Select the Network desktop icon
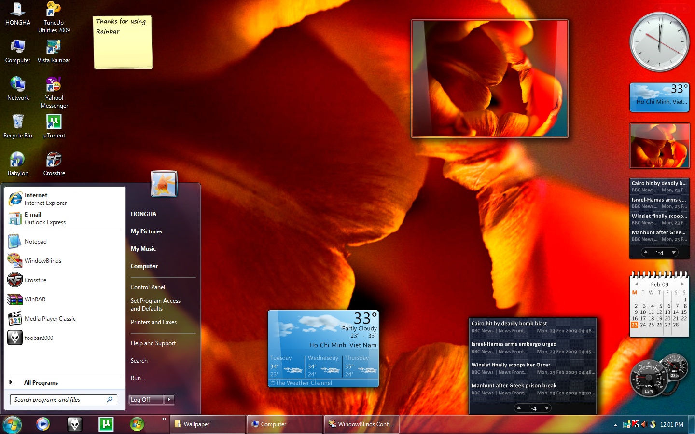Viewport: 695px width, 434px height. pos(18,89)
